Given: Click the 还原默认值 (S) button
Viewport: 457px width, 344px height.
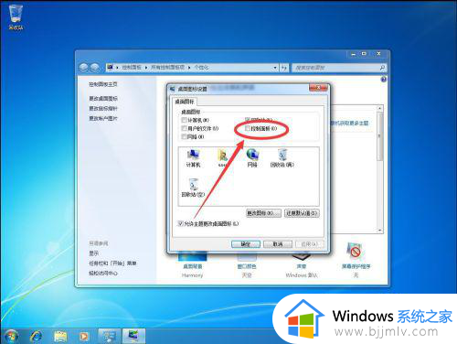Looking at the screenshot, I should 302,213.
